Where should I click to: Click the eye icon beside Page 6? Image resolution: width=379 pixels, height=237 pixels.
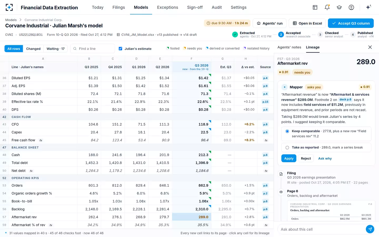(281, 192)
